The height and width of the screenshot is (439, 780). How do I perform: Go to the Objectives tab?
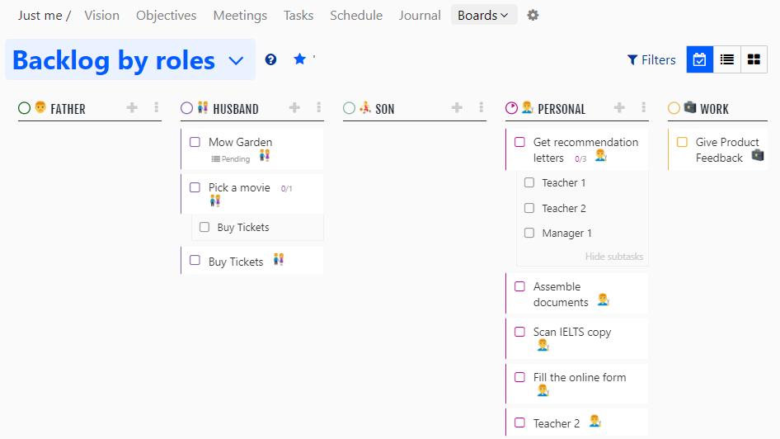click(166, 15)
